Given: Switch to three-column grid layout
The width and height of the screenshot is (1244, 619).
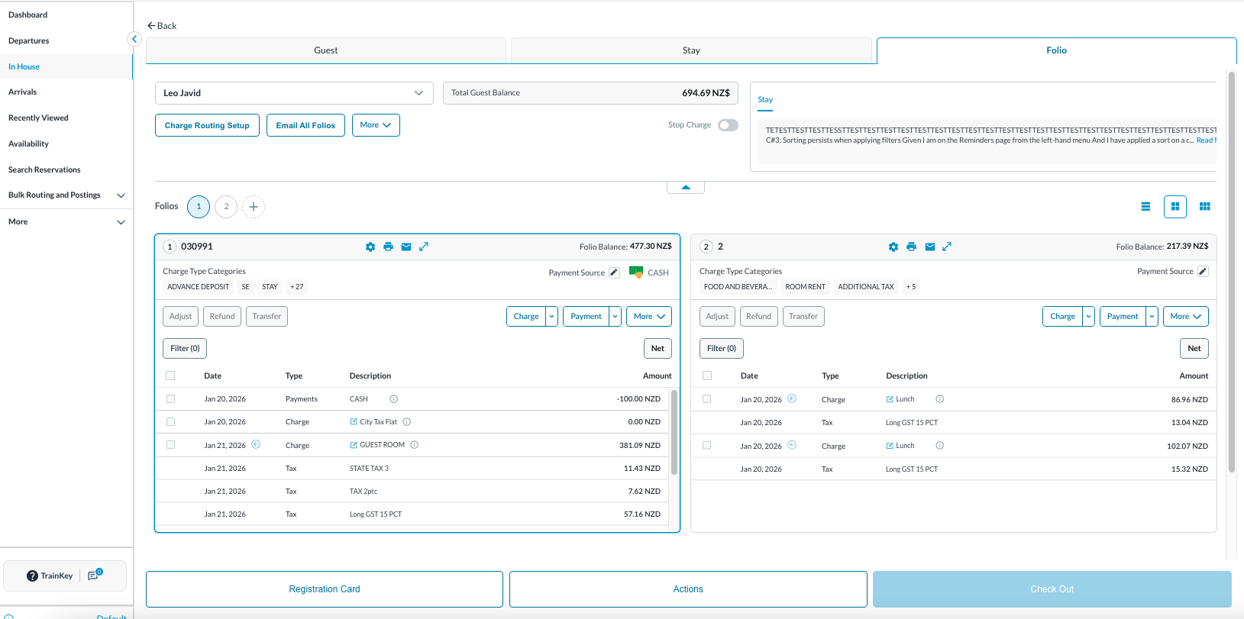Looking at the screenshot, I should point(1205,206).
